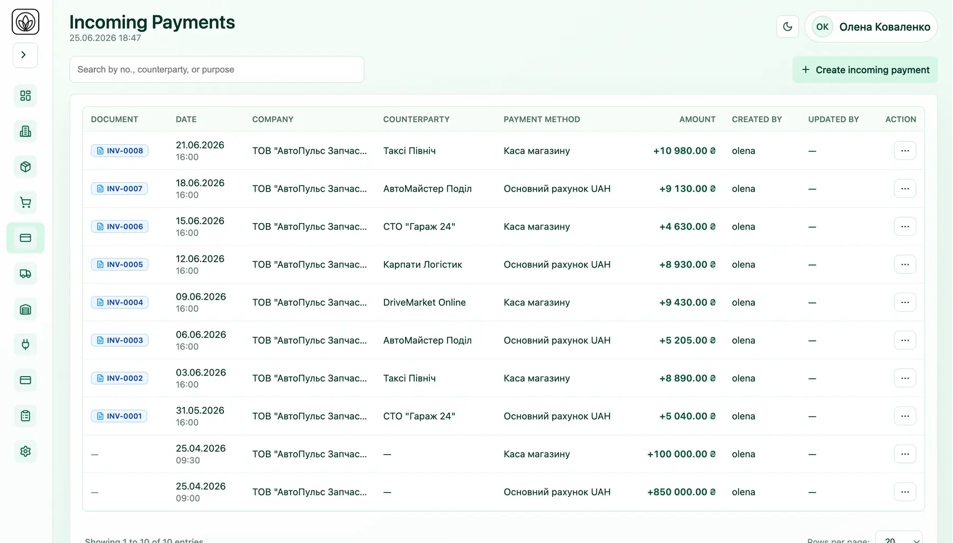The image size is (953, 543).
Task: Open document link INV-0003
Action: [x=120, y=340]
